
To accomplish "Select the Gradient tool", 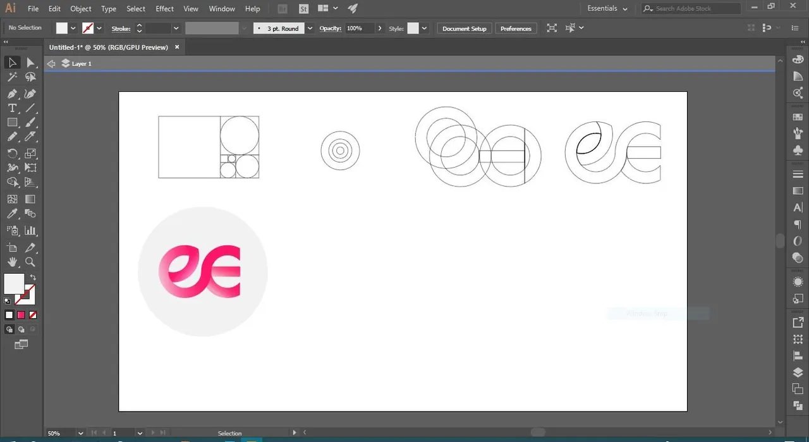I will tap(30, 199).
